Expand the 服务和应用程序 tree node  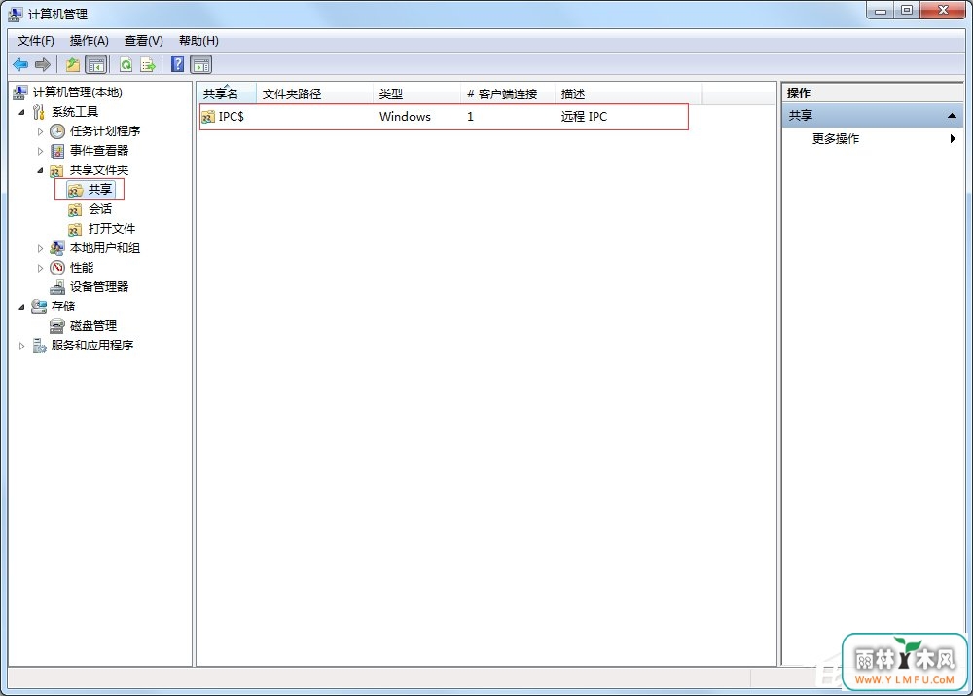click(x=21, y=346)
